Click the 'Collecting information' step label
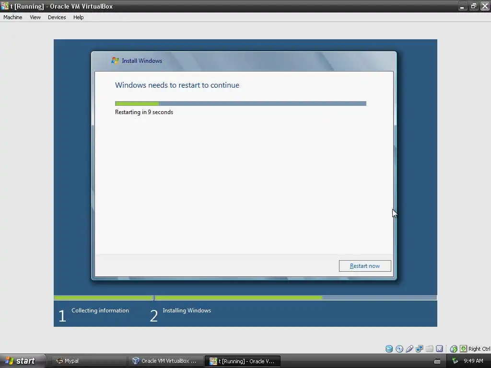Screen dimensions: 491x368 100,310
